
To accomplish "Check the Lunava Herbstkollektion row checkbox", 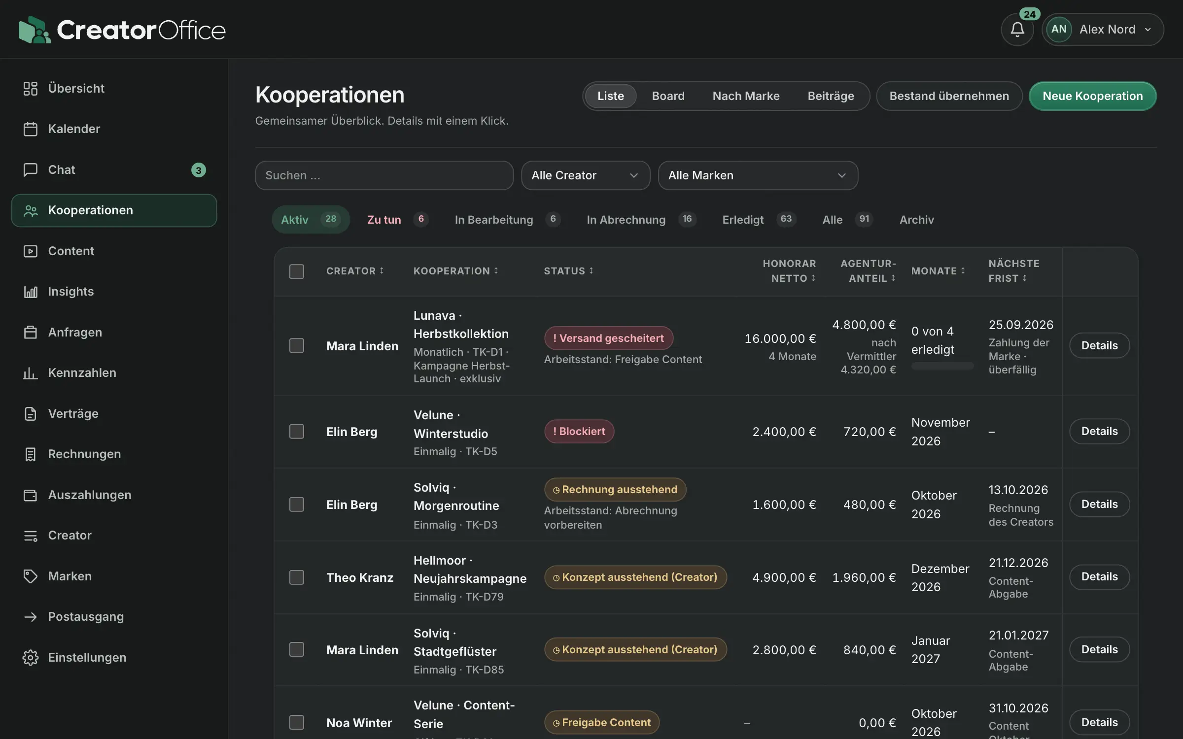I will click(297, 345).
